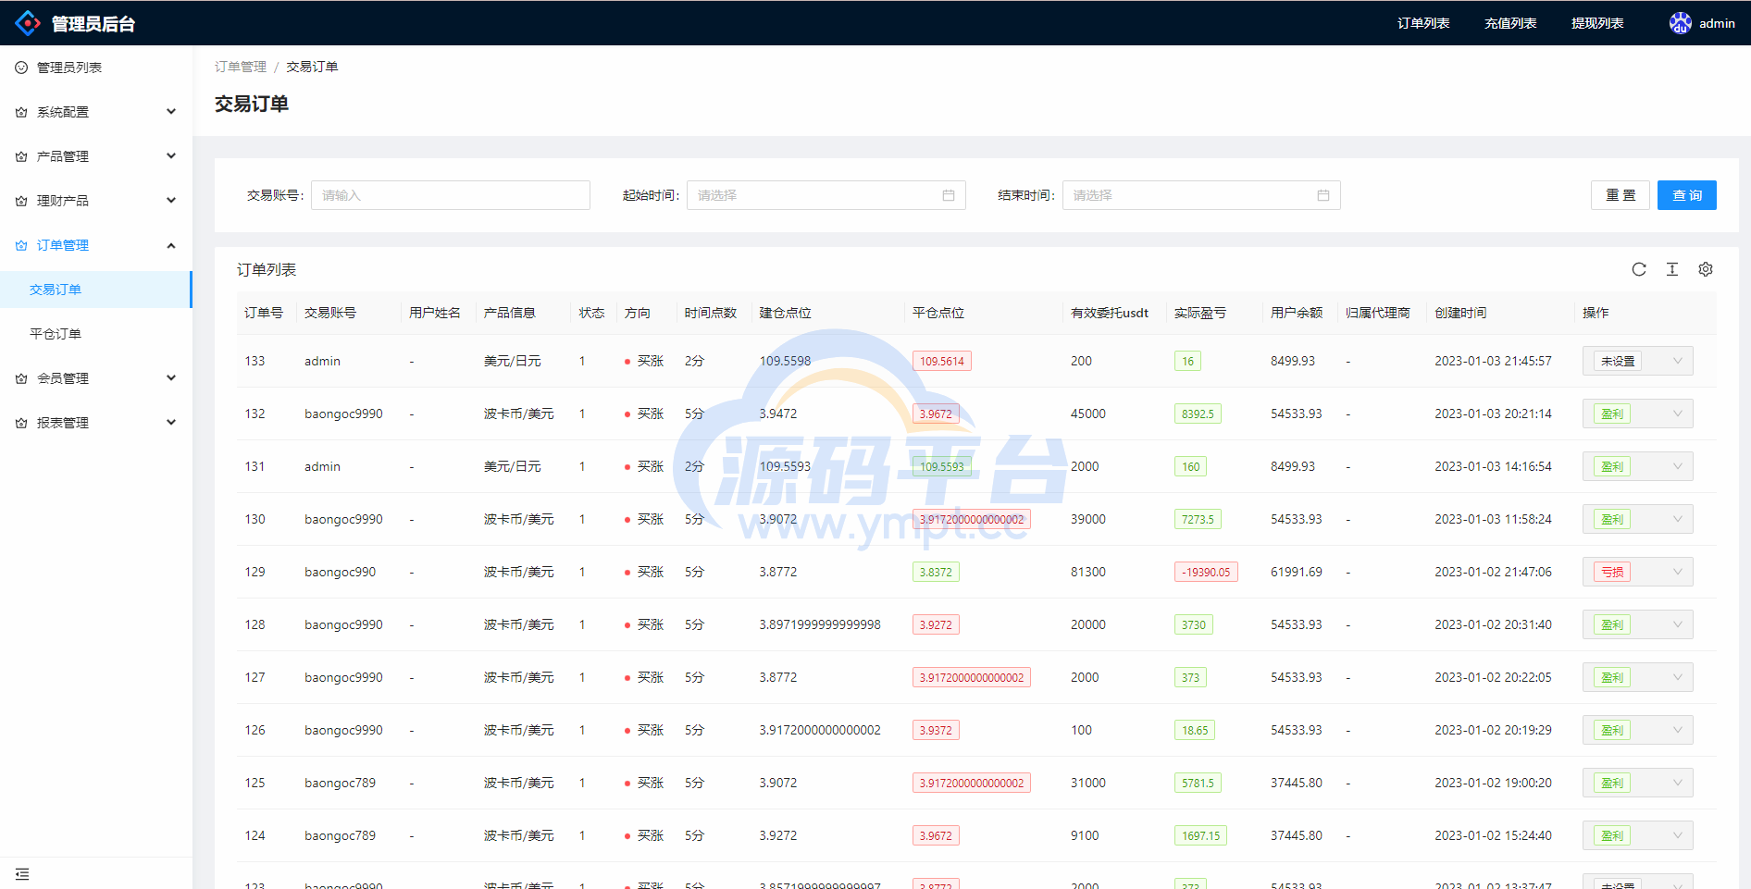Expand the 产品管理 submenu chevron
This screenshot has width=1751, height=889.
[171, 156]
